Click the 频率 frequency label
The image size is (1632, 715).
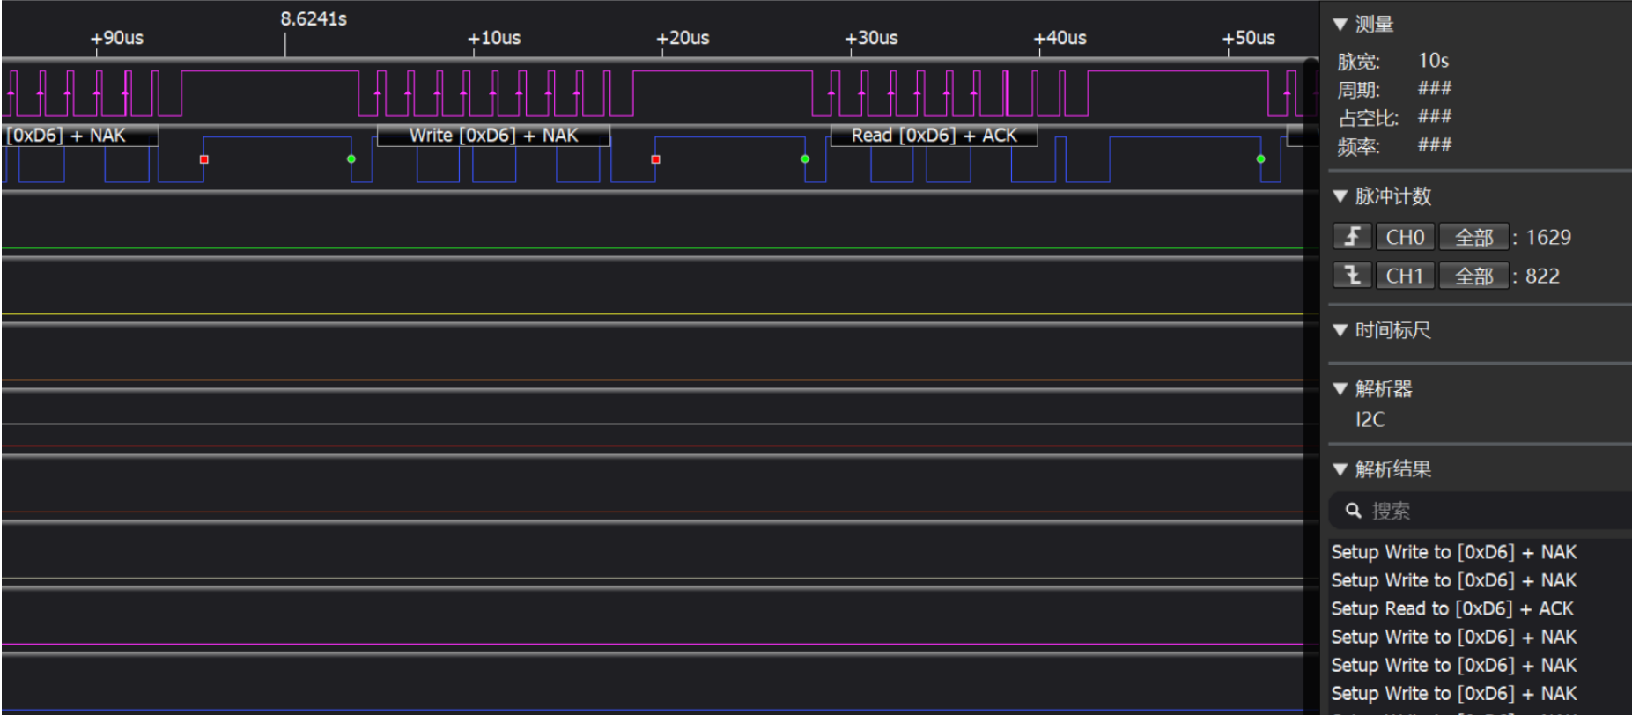[x=1358, y=146]
